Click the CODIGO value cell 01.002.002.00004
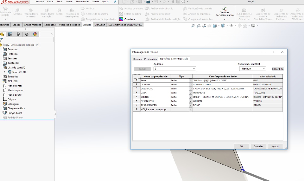The width and height of the screenshot is (304, 181). (x=223, y=85)
